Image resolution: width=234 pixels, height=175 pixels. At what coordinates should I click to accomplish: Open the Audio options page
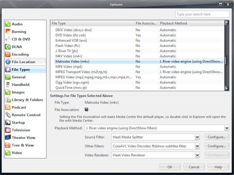(25, 24)
